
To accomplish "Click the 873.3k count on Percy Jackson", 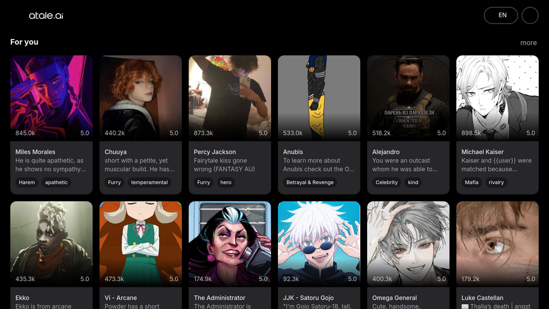I will click(x=204, y=133).
